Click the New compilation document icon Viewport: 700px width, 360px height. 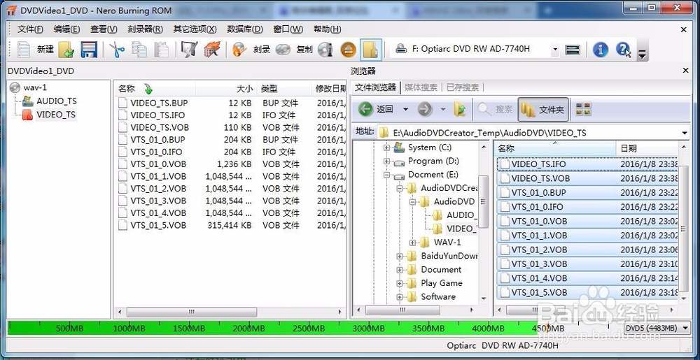23,50
